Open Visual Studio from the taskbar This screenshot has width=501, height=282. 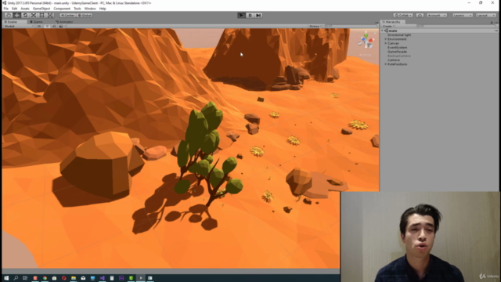coord(103,278)
